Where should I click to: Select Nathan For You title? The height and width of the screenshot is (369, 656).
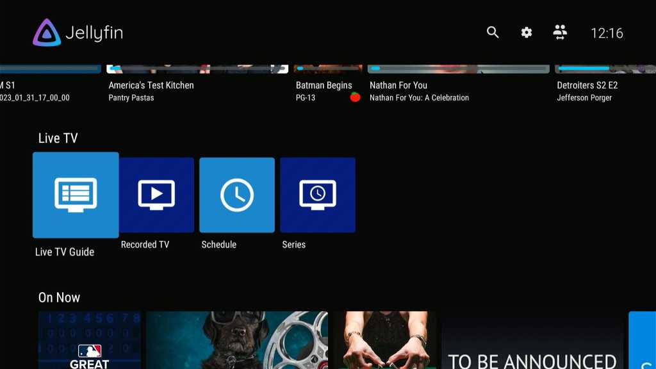click(398, 85)
